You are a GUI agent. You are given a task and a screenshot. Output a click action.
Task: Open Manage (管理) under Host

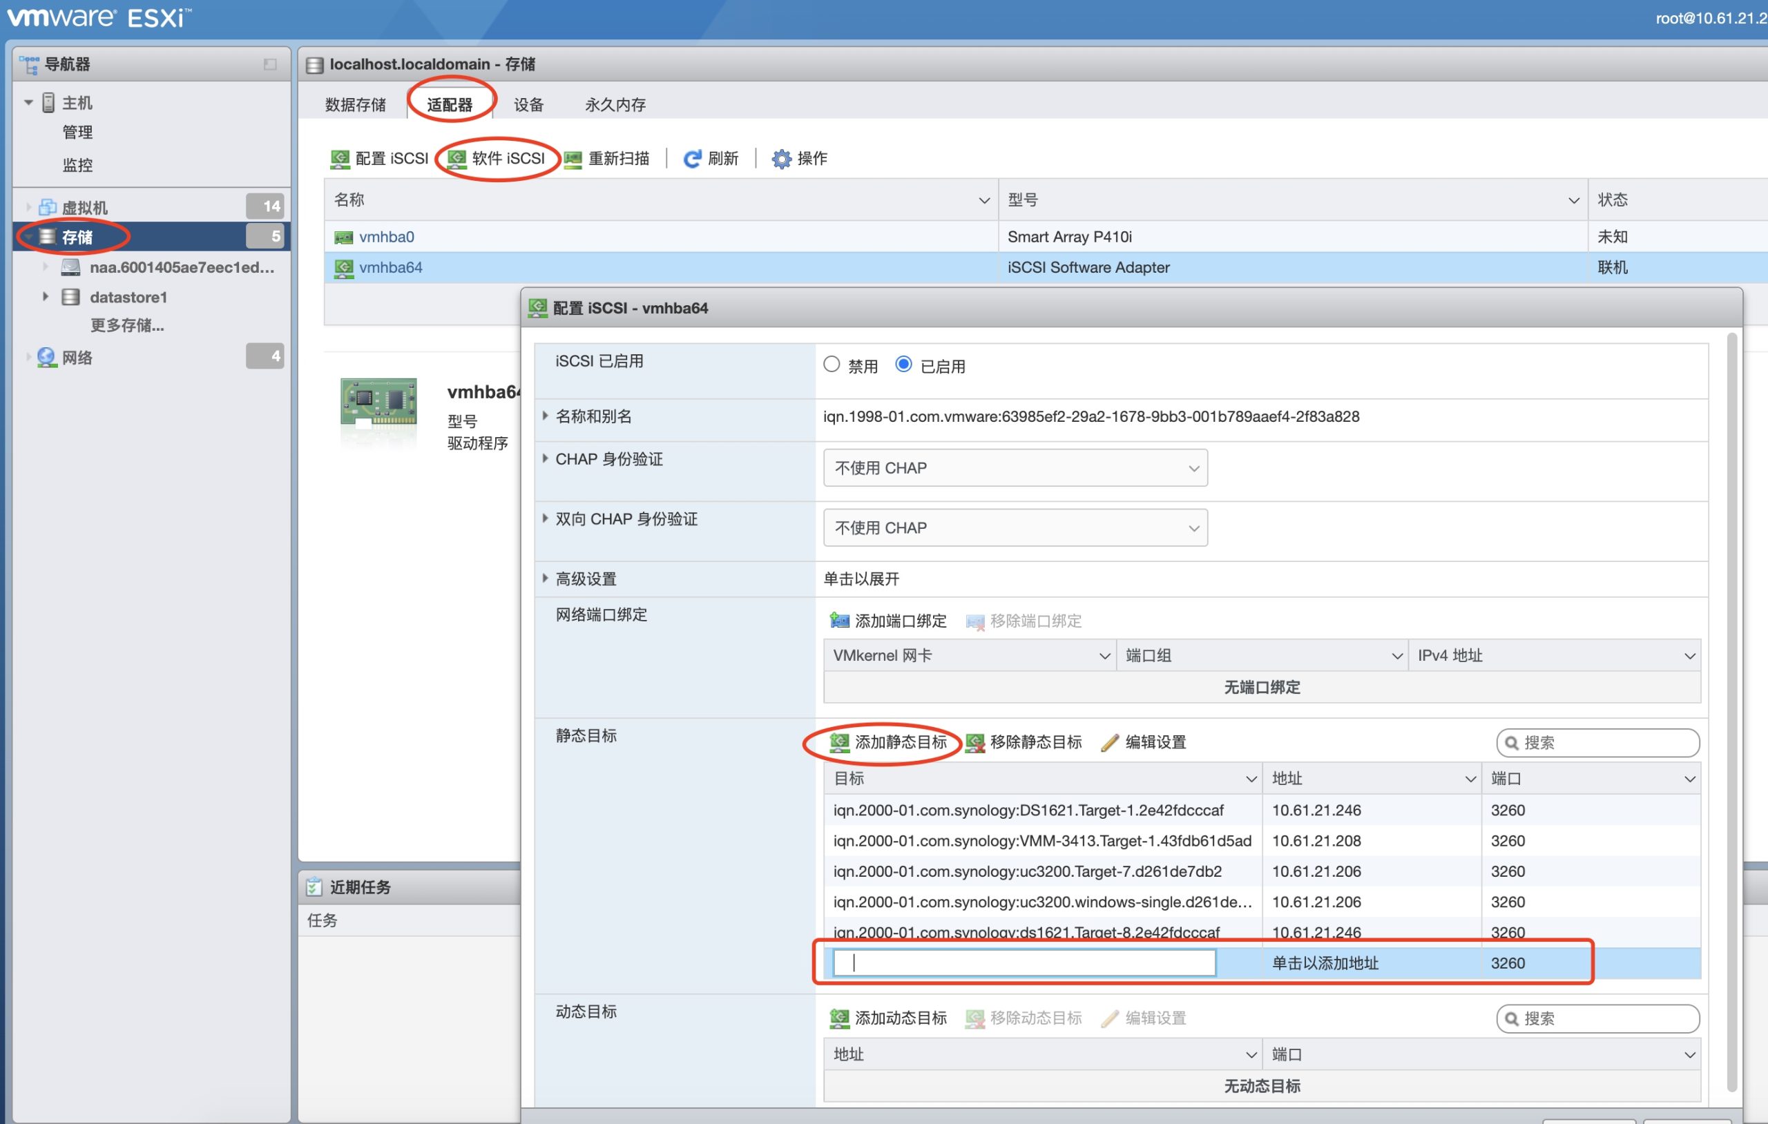(77, 133)
